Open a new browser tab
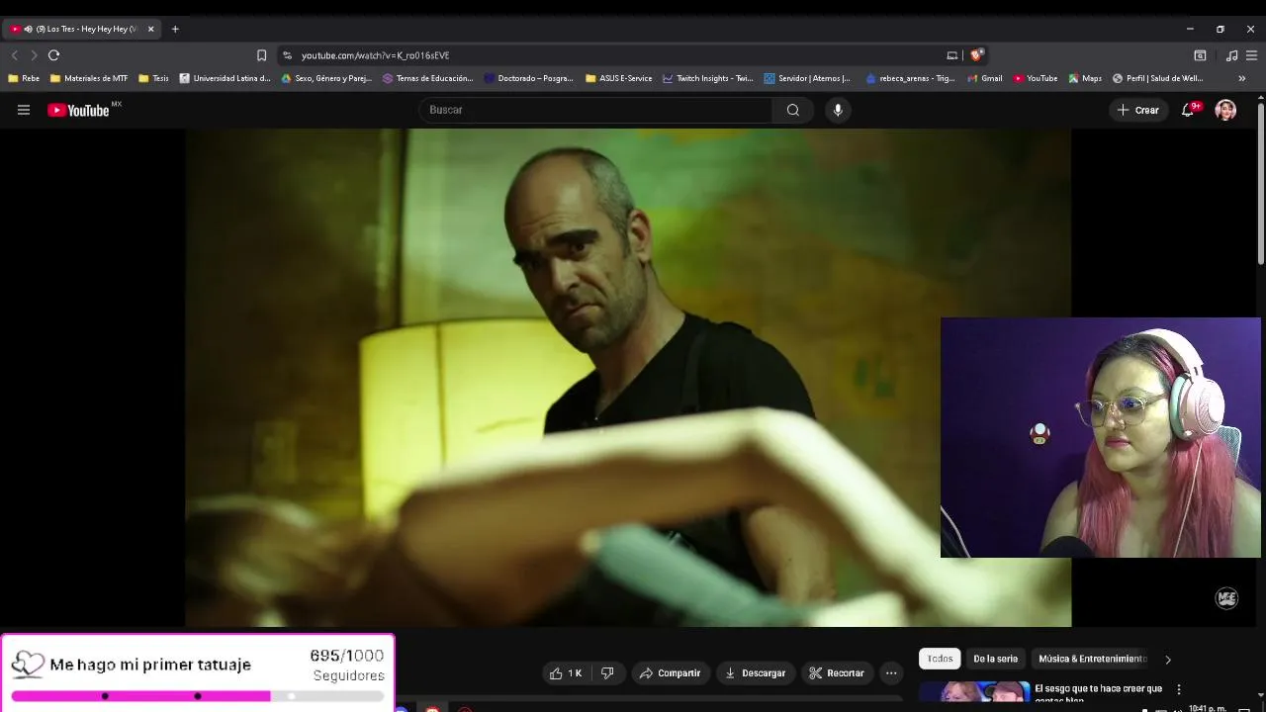The height and width of the screenshot is (712, 1266). (x=175, y=29)
